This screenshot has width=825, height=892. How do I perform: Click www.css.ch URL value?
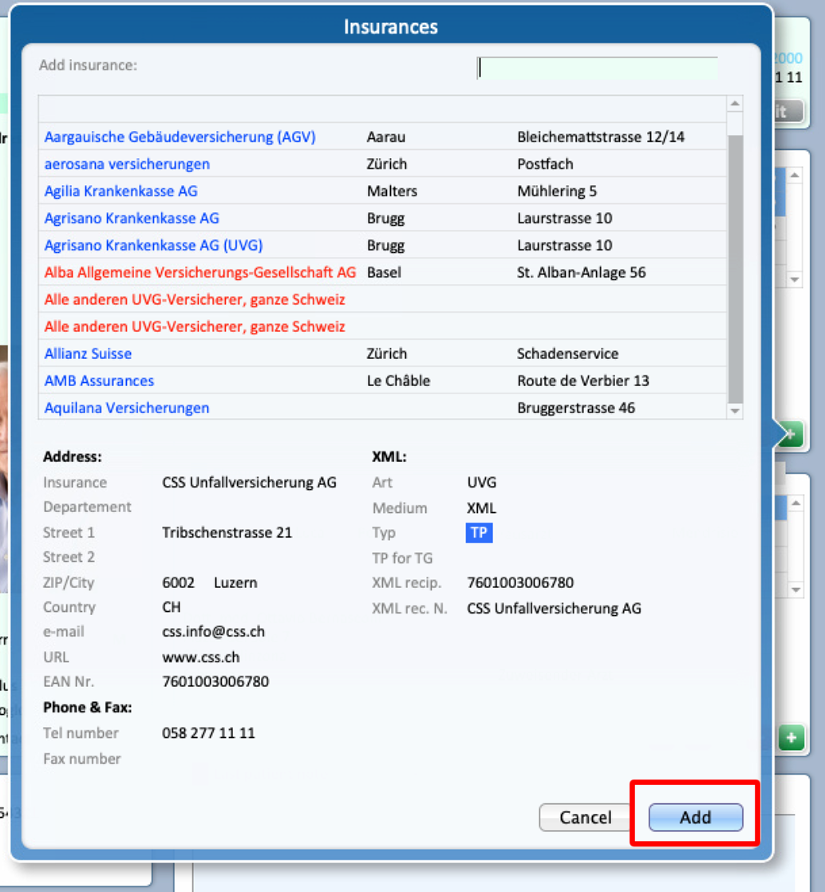pos(201,657)
